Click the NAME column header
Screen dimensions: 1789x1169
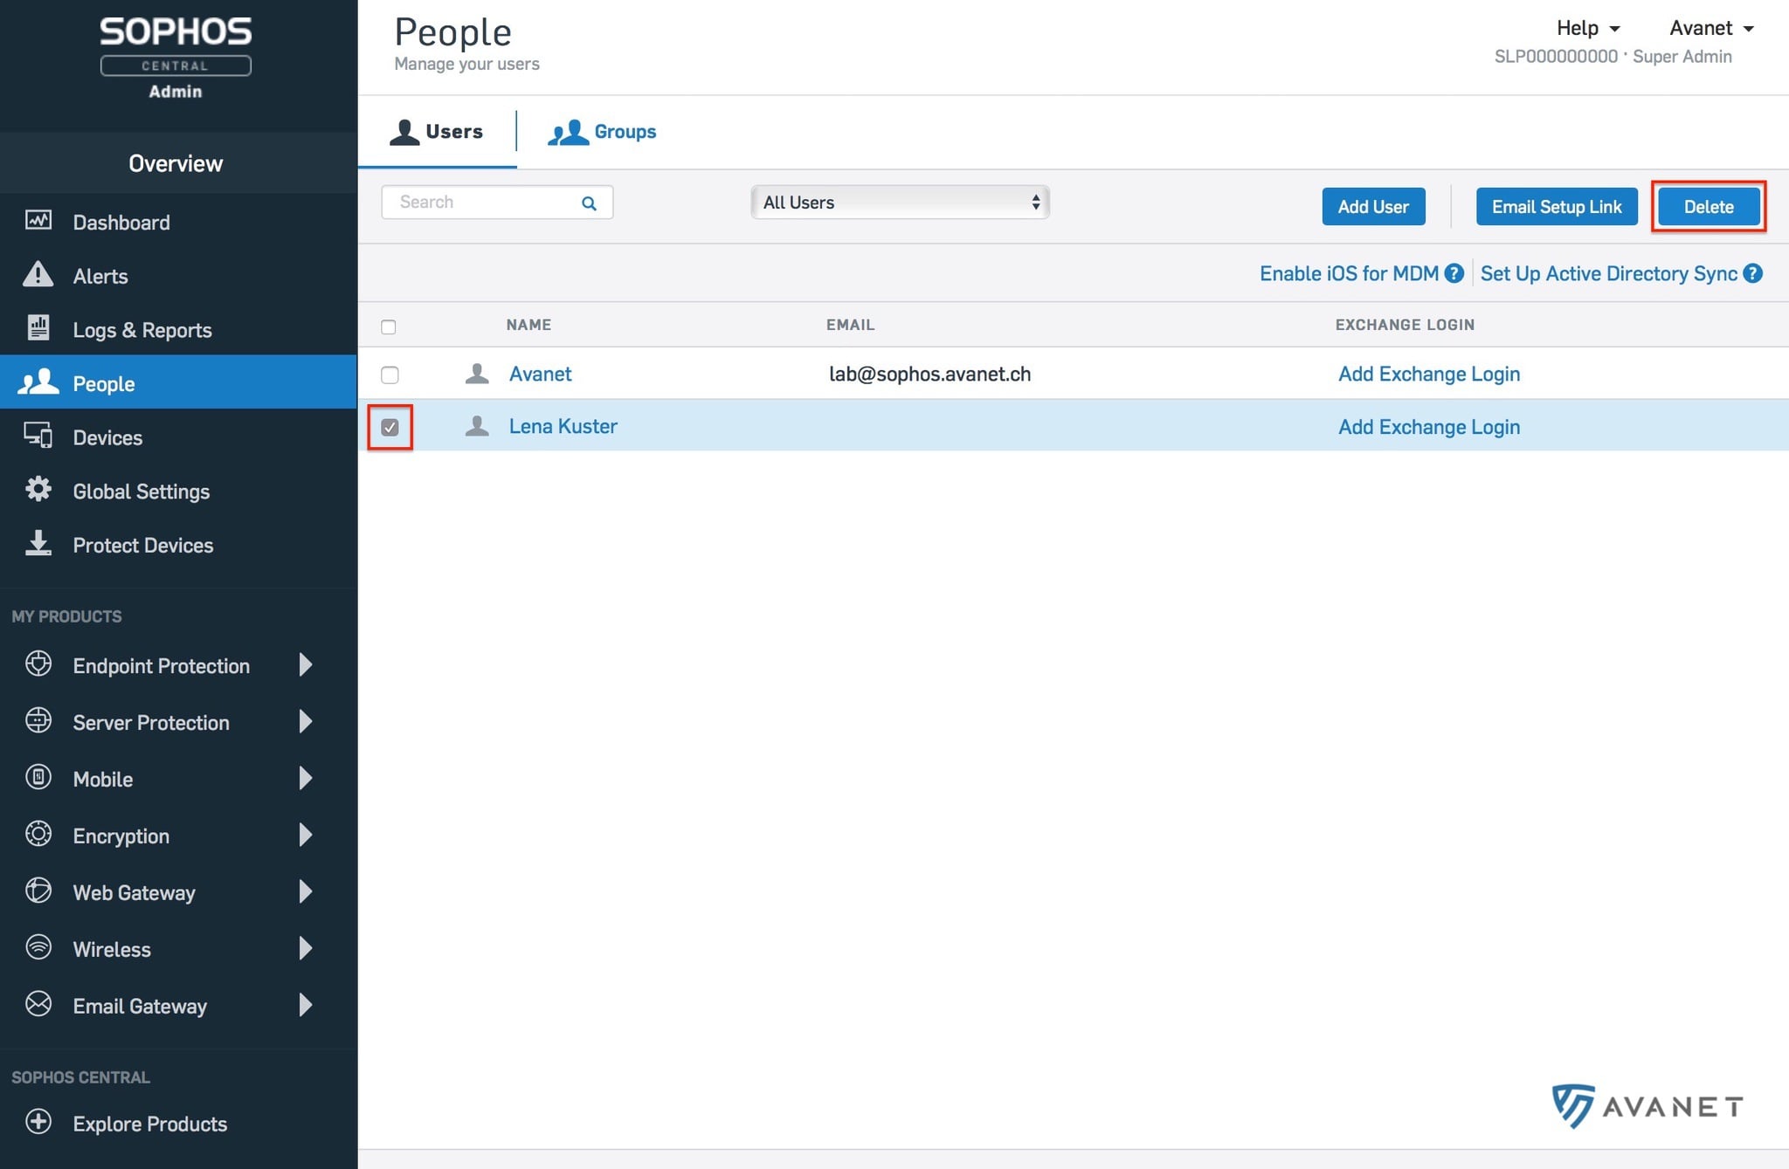(x=528, y=325)
